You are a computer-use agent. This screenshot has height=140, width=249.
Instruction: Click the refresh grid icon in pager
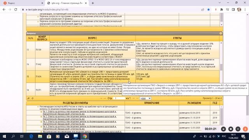[33, 98]
